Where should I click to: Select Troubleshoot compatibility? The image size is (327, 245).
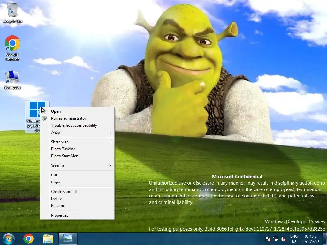click(77, 125)
